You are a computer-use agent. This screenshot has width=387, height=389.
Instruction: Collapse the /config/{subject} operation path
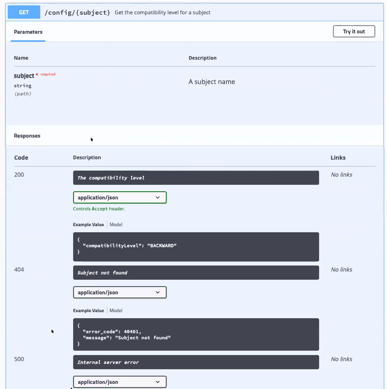tap(77, 12)
